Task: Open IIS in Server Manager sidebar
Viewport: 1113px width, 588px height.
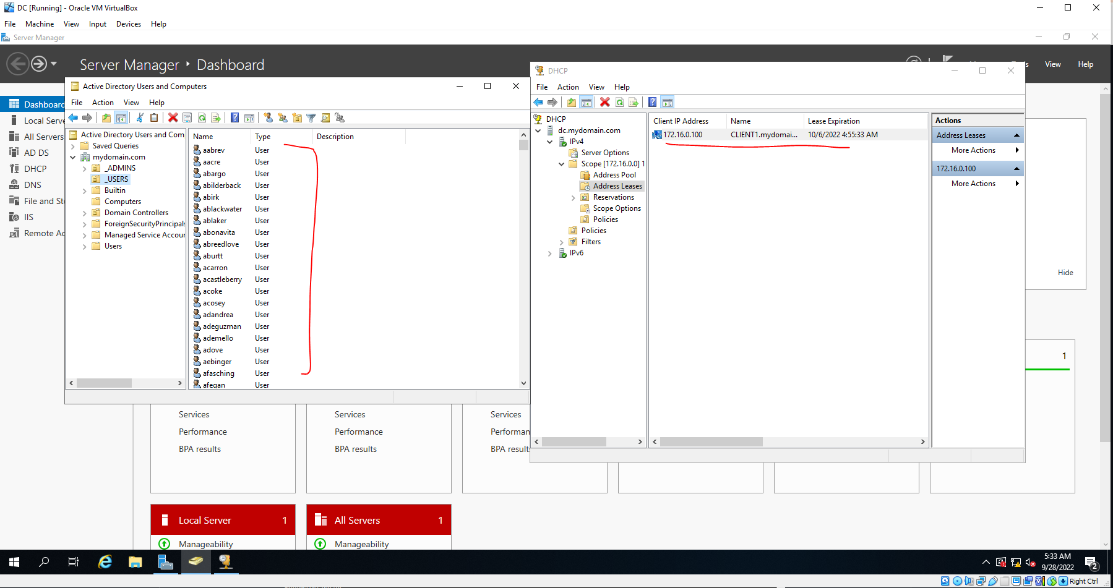Action: click(28, 217)
